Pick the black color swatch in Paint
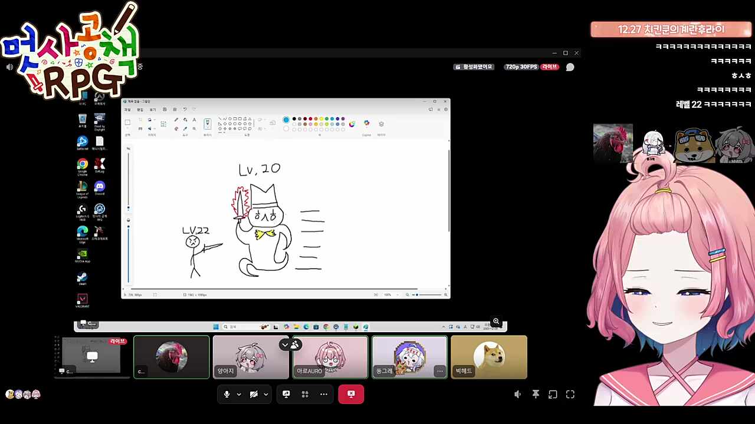This screenshot has height=424, width=755. (294, 119)
